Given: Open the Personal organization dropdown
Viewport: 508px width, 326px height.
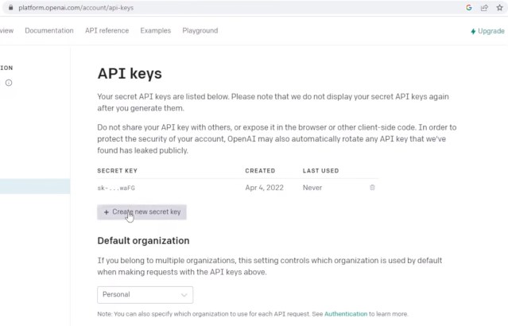Looking at the screenshot, I should [x=145, y=294].
